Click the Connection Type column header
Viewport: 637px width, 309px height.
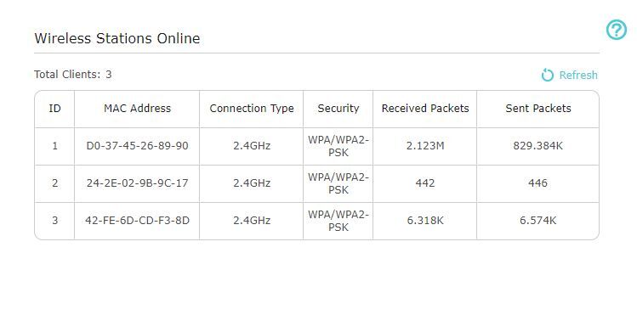(x=252, y=109)
